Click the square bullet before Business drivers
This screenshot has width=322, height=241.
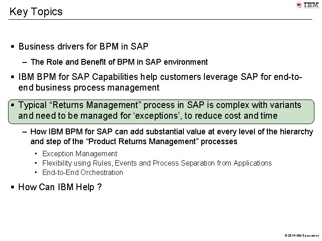(x=13, y=46)
